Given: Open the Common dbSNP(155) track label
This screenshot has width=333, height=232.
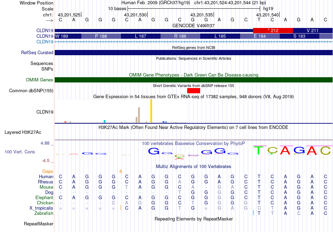Looking at the screenshot, I should [x=31, y=90].
